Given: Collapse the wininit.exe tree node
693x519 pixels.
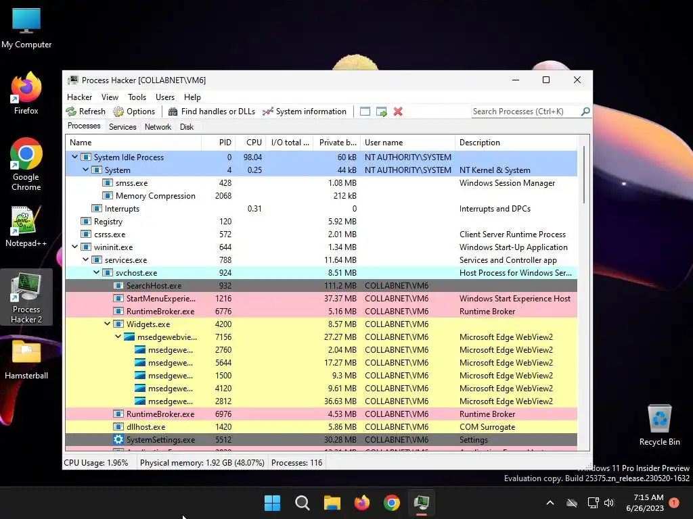Looking at the screenshot, I should click(x=74, y=247).
